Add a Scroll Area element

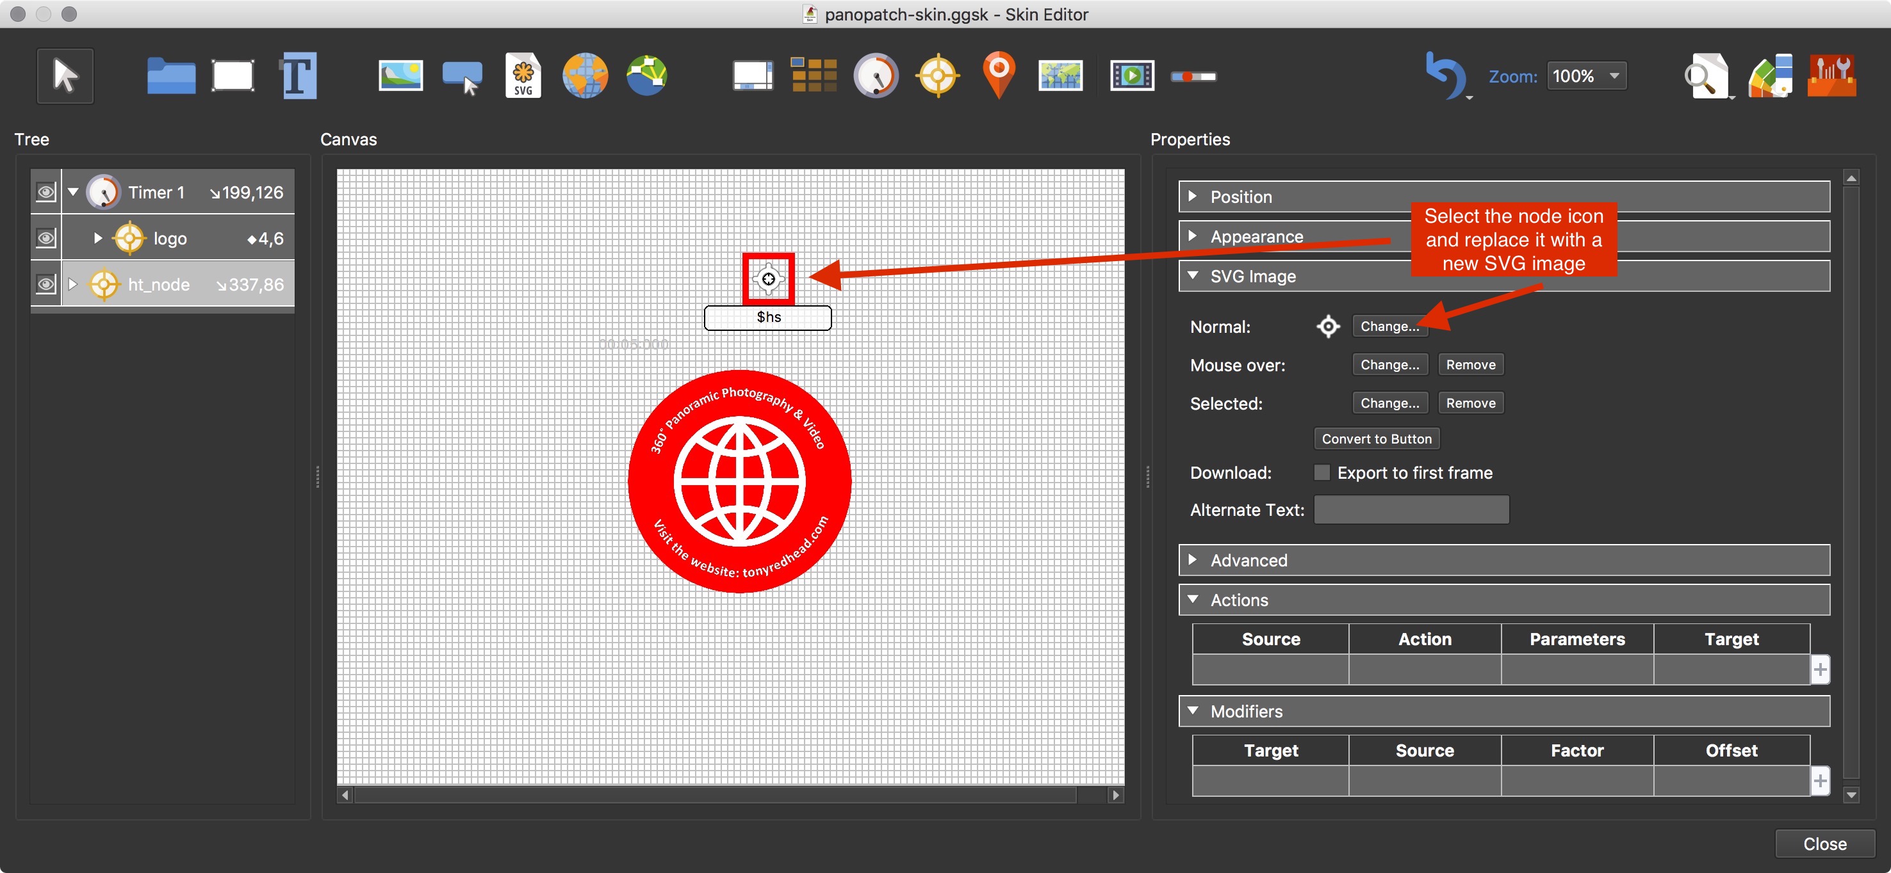tap(753, 76)
